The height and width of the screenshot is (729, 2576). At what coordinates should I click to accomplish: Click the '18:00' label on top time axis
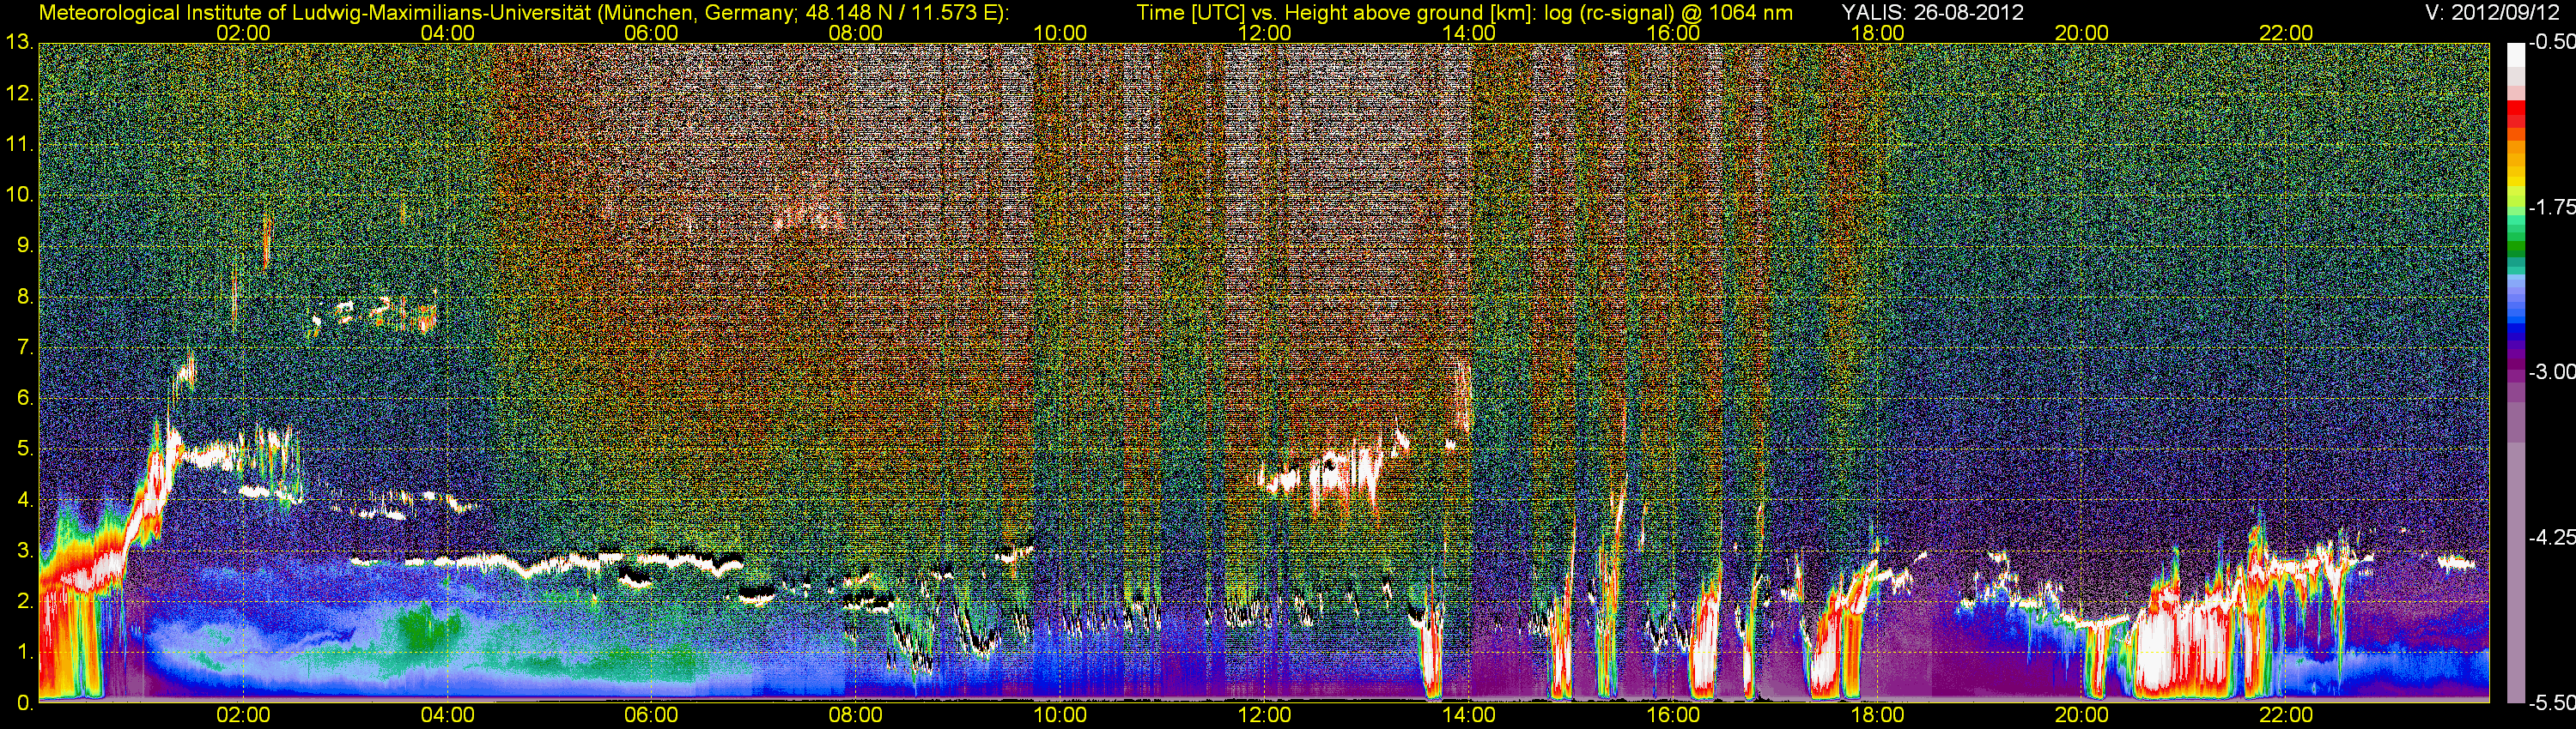coord(1877,33)
